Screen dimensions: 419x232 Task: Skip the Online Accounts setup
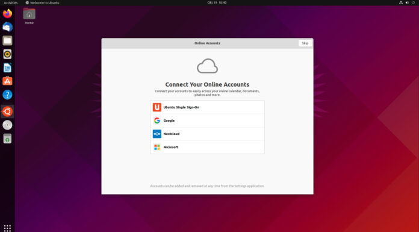(x=305, y=43)
